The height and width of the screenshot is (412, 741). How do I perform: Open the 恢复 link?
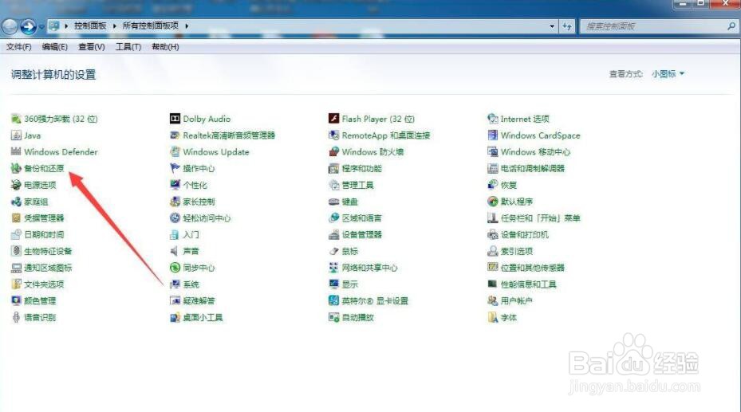(x=509, y=185)
